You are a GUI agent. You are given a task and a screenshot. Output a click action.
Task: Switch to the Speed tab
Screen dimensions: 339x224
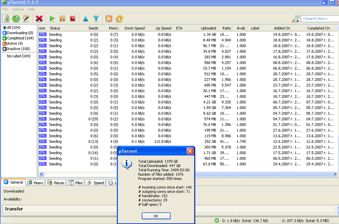coord(95,183)
